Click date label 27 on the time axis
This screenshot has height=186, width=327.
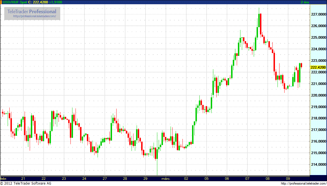coord(104,179)
